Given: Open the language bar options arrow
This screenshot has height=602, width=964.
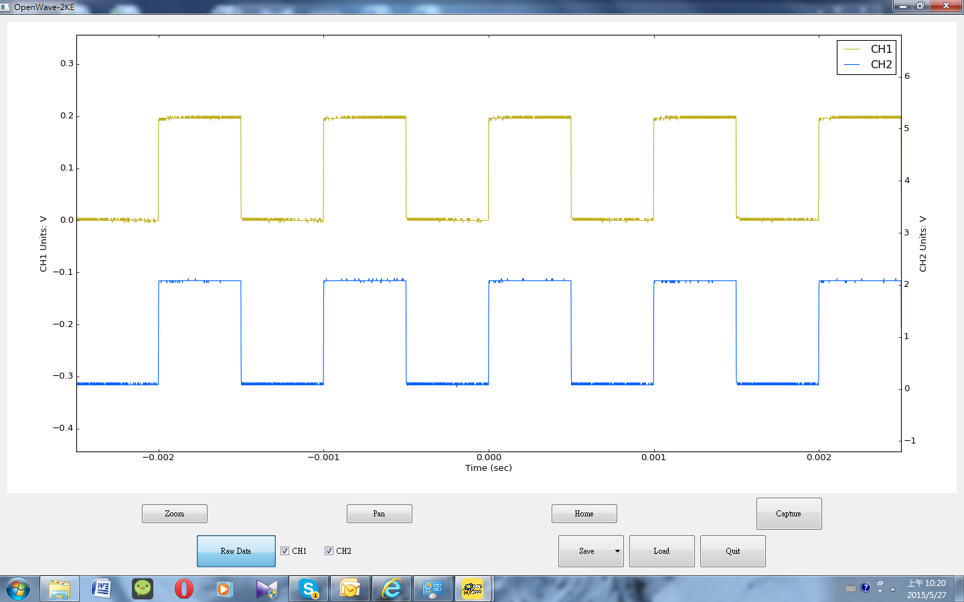Looking at the screenshot, I should 880,591.
